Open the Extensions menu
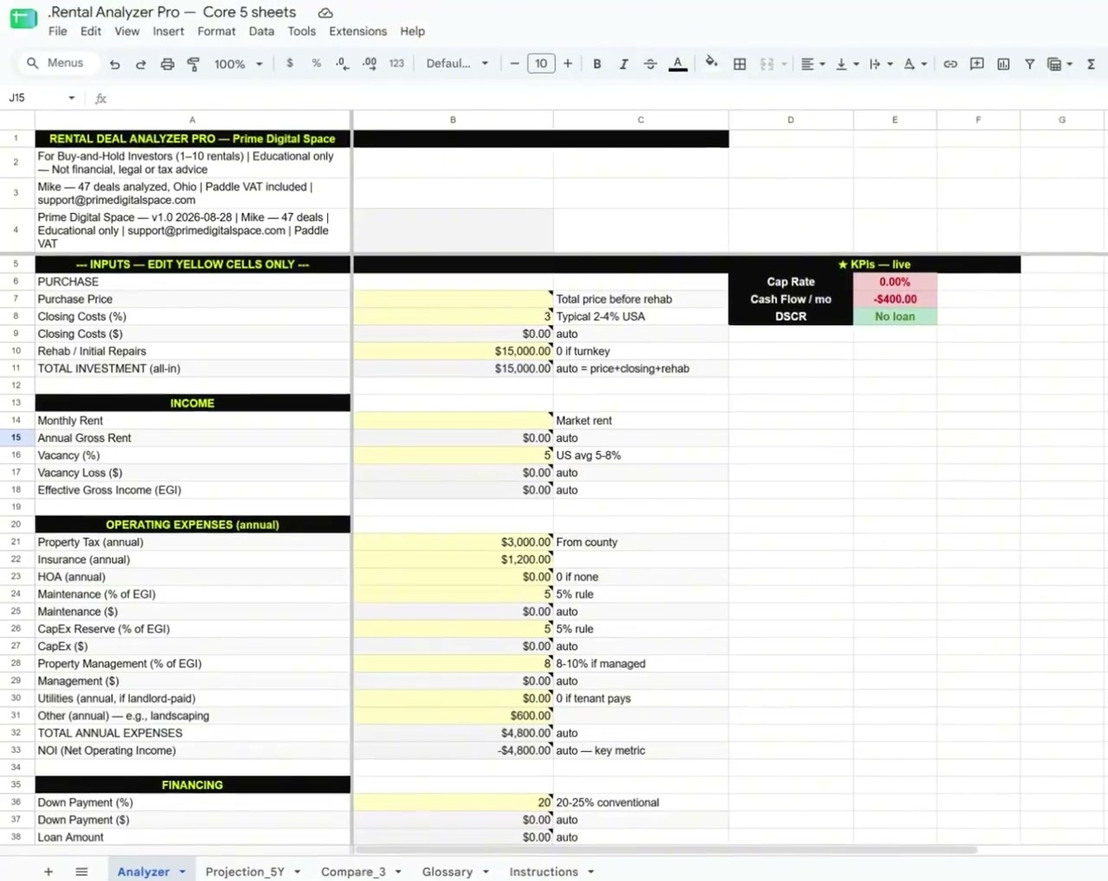The width and height of the screenshot is (1108, 881). [358, 31]
